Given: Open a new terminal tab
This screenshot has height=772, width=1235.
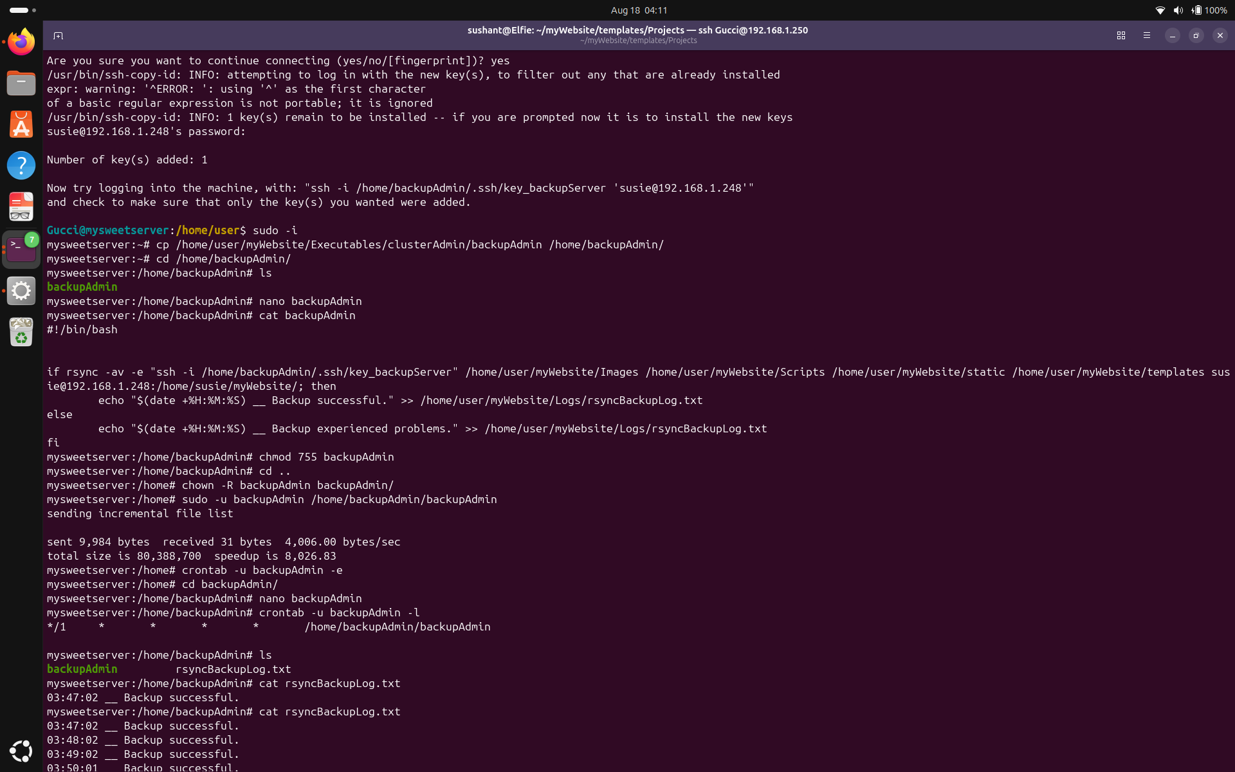Looking at the screenshot, I should click(x=58, y=35).
